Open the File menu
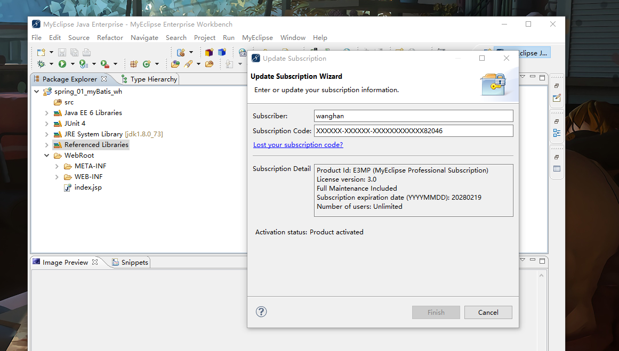This screenshot has width=619, height=351. (x=36, y=37)
